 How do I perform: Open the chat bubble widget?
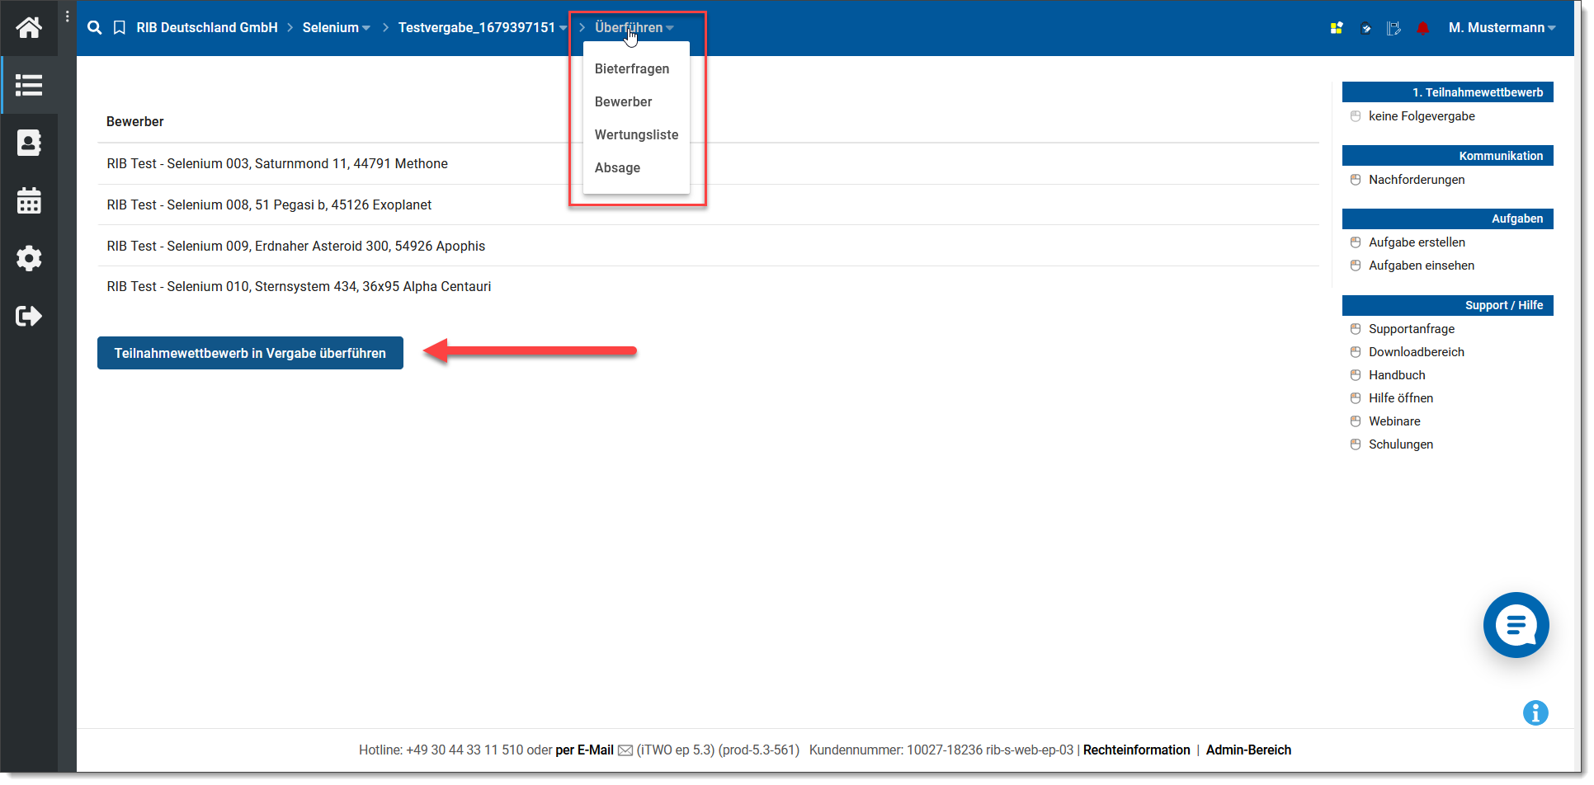pyautogui.click(x=1516, y=625)
